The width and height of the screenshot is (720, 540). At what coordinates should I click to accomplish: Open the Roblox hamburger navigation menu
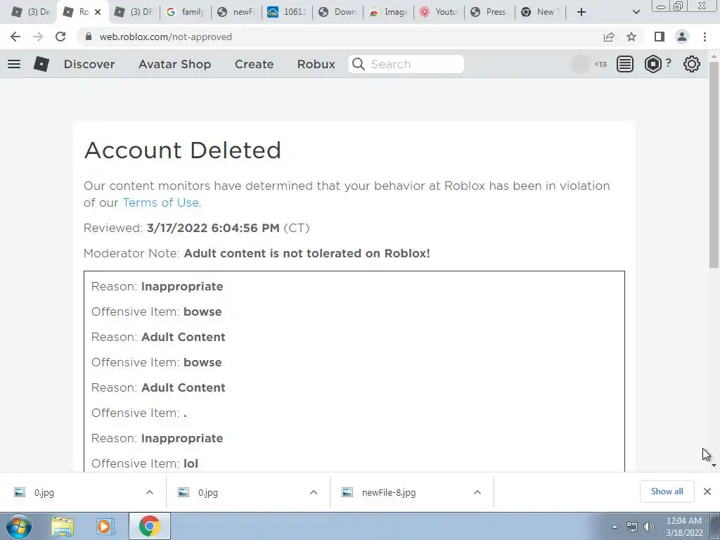[x=14, y=64]
